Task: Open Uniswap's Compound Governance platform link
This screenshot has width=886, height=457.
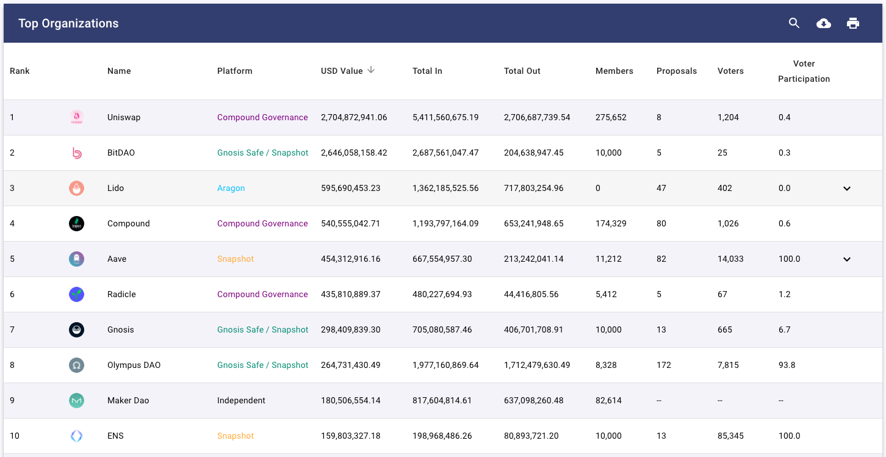Action: [x=262, y=117]
